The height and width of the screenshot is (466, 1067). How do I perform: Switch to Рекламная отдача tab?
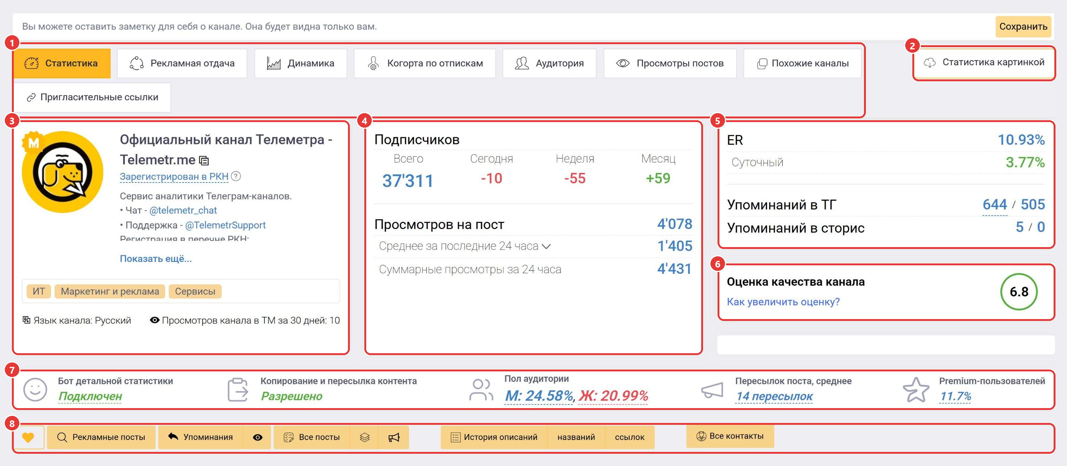tap(182, 63)
